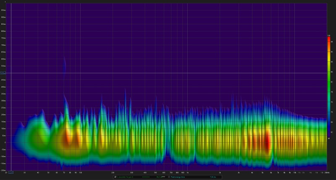The image size is (336, 180).
Task: Click the red top of the color scale
Action: [x=329, y=39]
